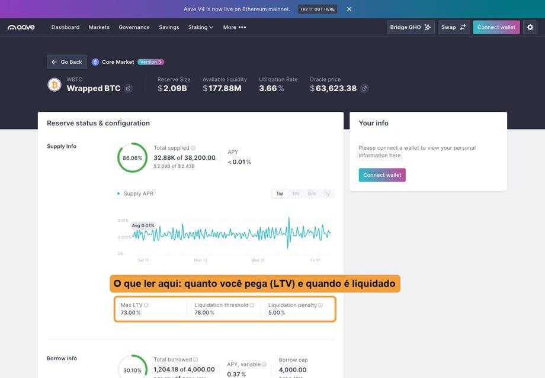Click Available liquidity value $177.88M
Viewport: 545px width, 378px height.
[222, 89]
